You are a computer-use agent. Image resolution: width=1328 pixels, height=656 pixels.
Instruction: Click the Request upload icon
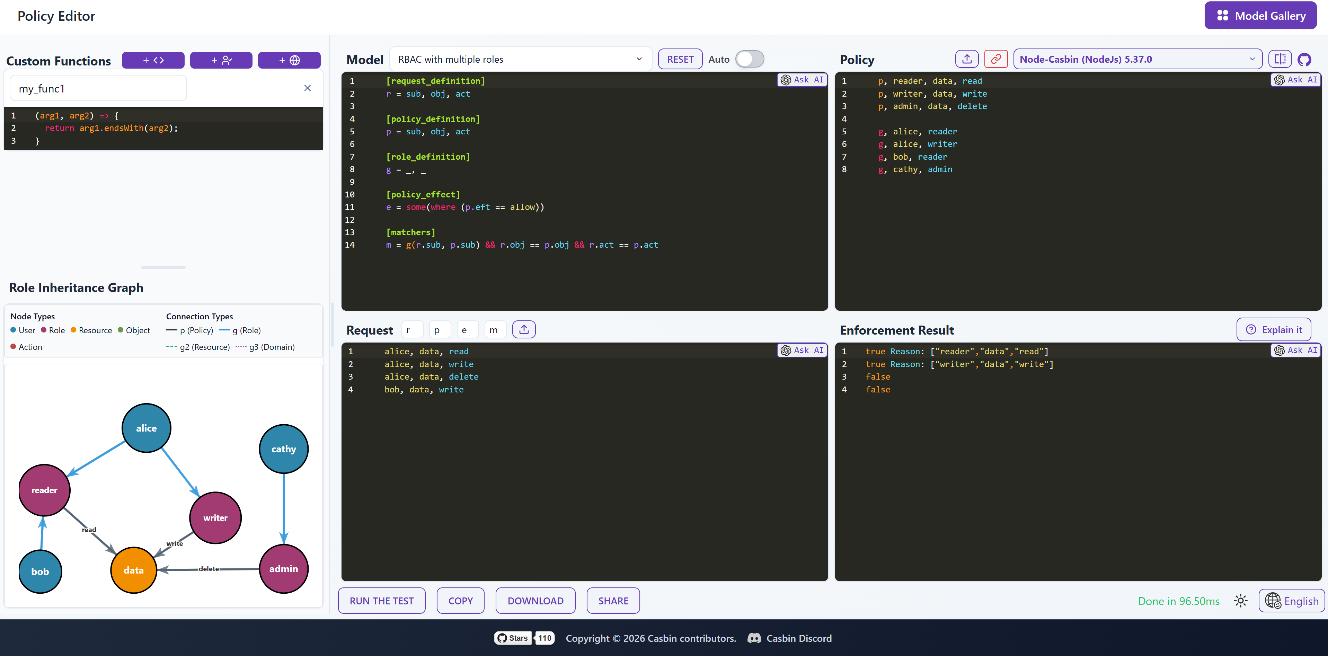[x=524, y=329]
